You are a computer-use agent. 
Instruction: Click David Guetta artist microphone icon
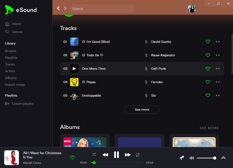(x=147, y=42)
